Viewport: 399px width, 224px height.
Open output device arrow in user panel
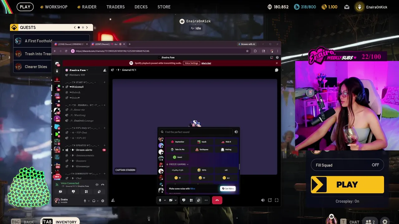click(x=98, y=201)
